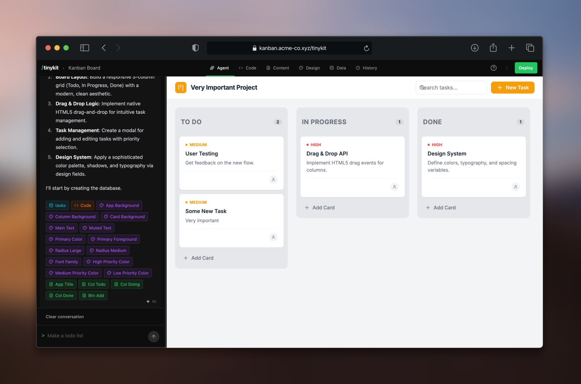Click the assignee icon on User Testing card
This screenshot has height=384, width=581.
click(273, 180)
